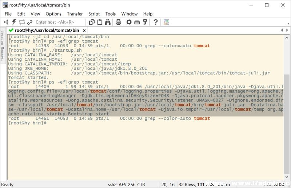Viewport: 291px width, 188px height.
Task: Click the 'Tomcat started.' output line
Action: tap(28, 77)
